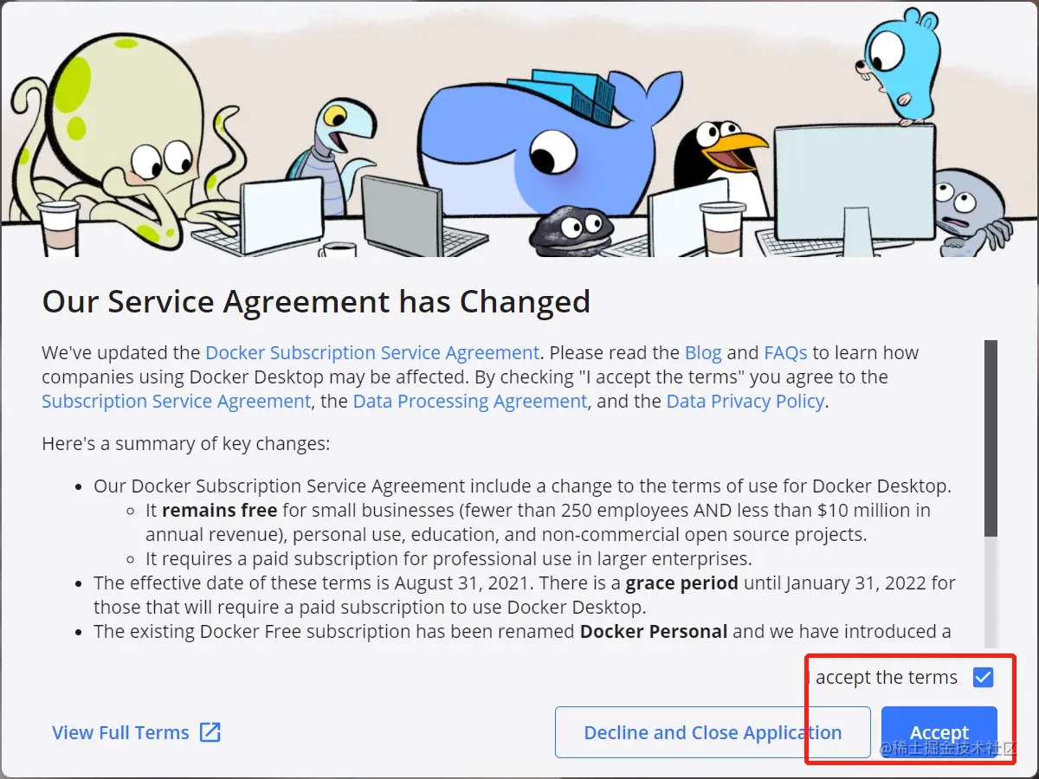The image size is (1039, 779).
Task: Click the blue gopher on the monitor
Action: click(900, 68)
